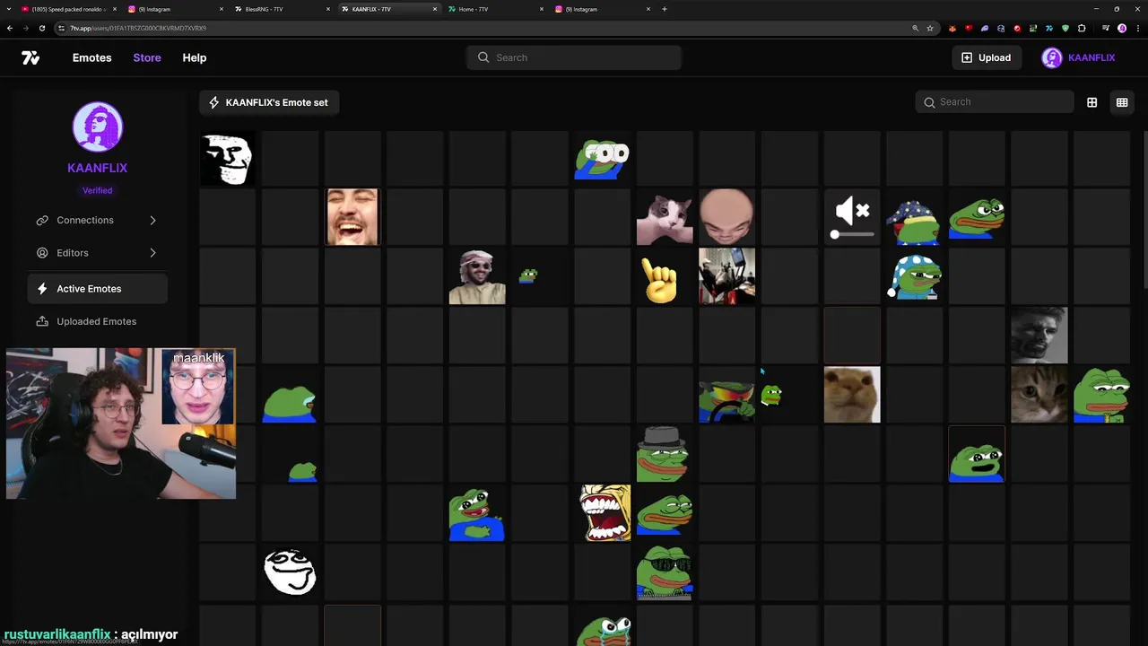1148x646 pixels.
Task: Reload the page
Action: (41, 28)
